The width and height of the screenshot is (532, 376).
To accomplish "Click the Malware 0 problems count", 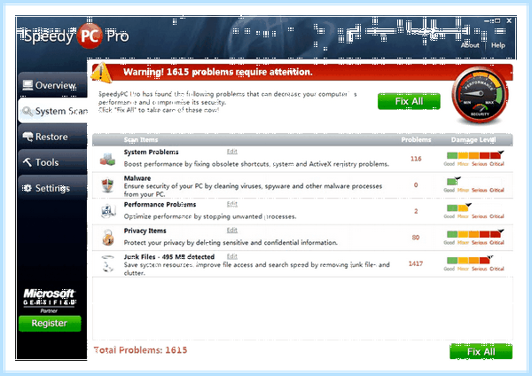I will point(416,185).
